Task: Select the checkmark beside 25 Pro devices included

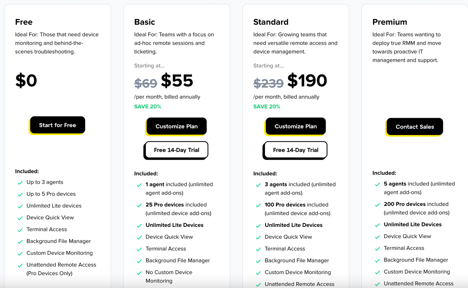Action: click(x=139, y=205)
